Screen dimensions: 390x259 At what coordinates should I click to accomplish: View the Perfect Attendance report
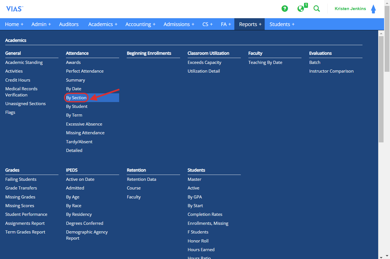pyautogui.click(x=85, y=71)
